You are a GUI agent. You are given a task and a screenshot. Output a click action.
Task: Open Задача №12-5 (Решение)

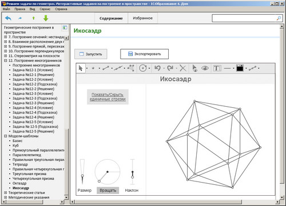(x=33, y=131)
